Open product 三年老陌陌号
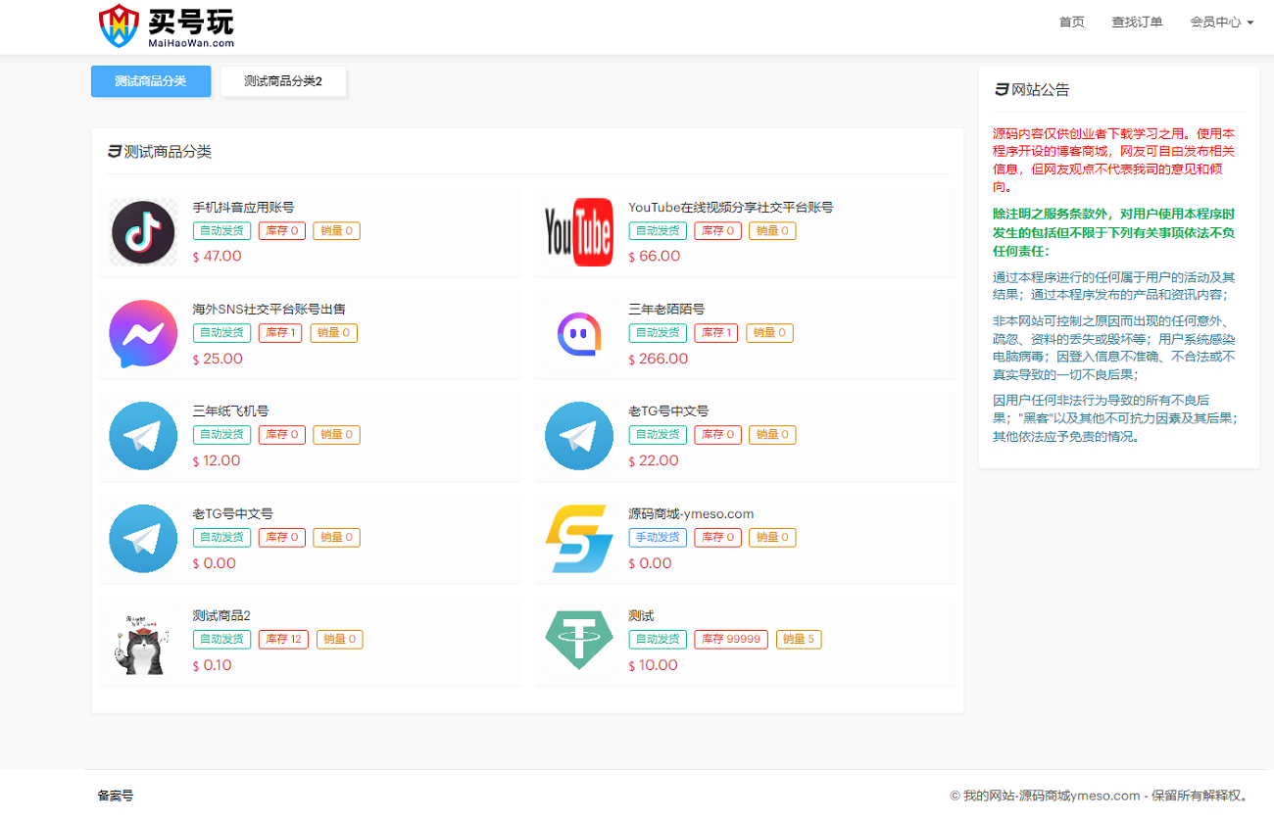Image resolution: width=1274 pixels, height=820 pixels. [x=666, y=310]
